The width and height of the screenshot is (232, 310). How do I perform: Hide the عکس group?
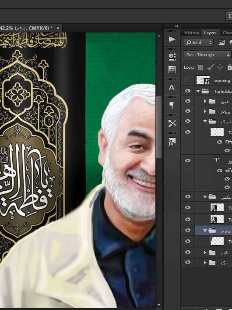[x=188, y=196]
